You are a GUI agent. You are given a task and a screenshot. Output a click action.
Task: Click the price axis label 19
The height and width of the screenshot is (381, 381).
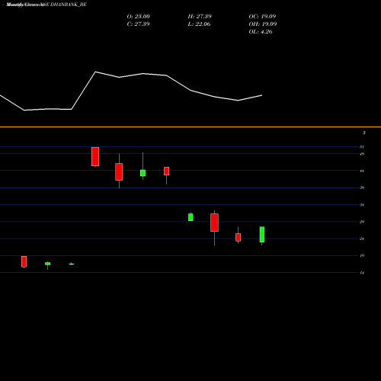(362, 256)
